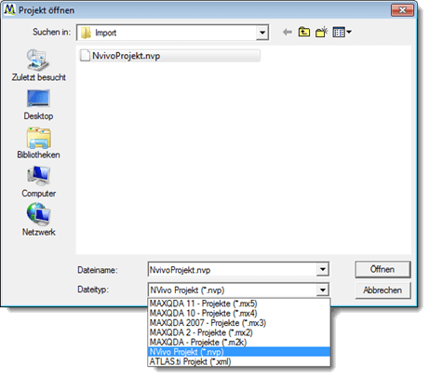Image resolution: width=429 pixels, height=378 pixels.
Task: Click the Öffnen button
Action: (x=382, y=269)
